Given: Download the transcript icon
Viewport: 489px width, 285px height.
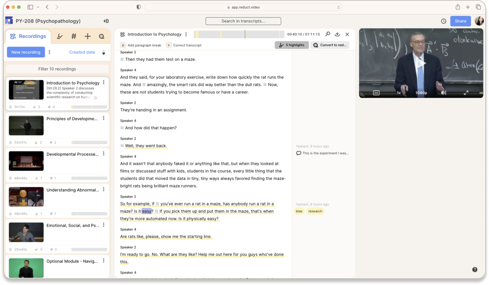Looking at the screenshot, I should tap(337, 34).
